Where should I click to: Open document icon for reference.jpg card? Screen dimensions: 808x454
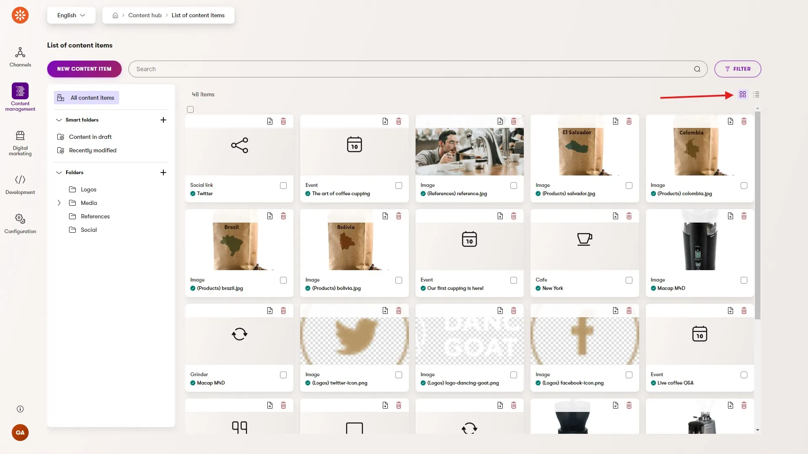(500, 121)
